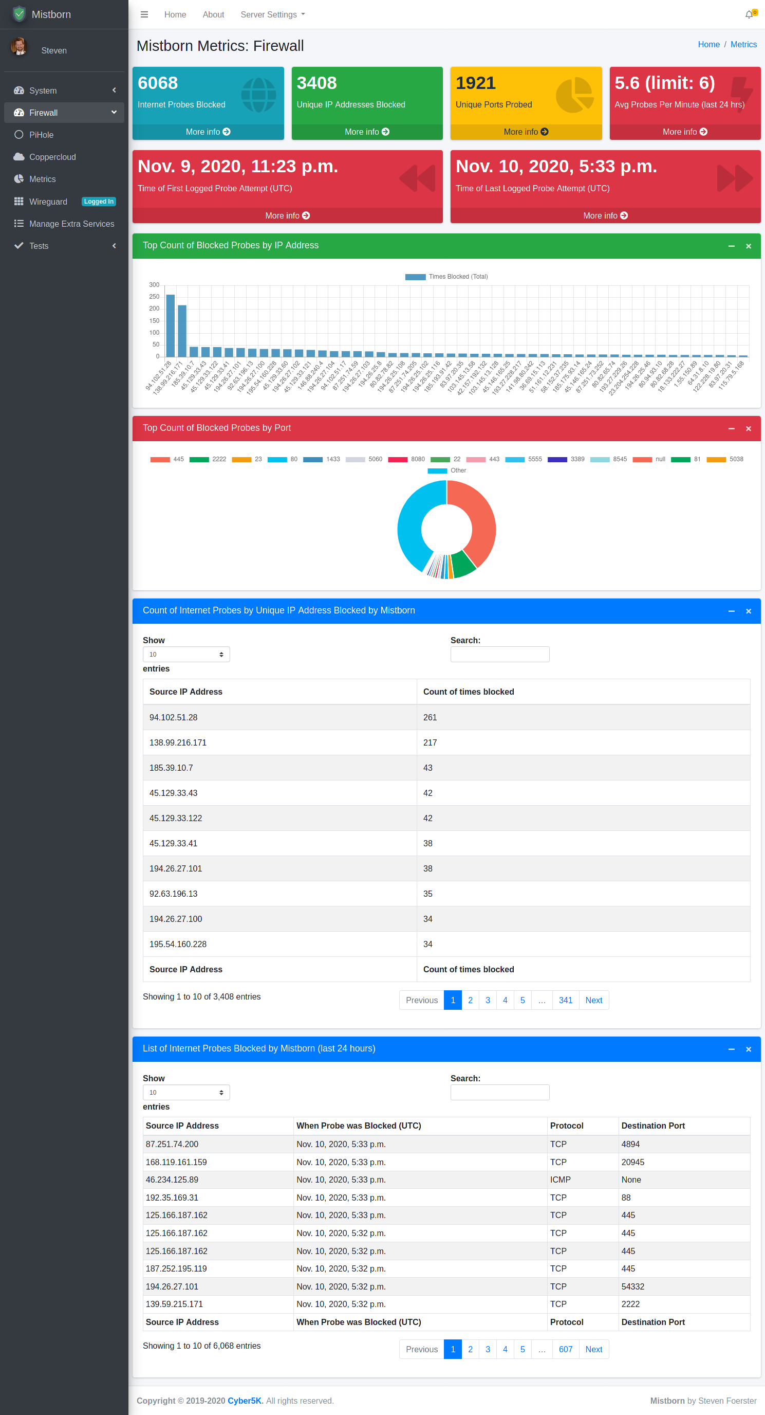The height and width of the screenshot is (1415, 765).
Task: Click Next in the probes list pagination
Action: click(x=593, y=1350)
